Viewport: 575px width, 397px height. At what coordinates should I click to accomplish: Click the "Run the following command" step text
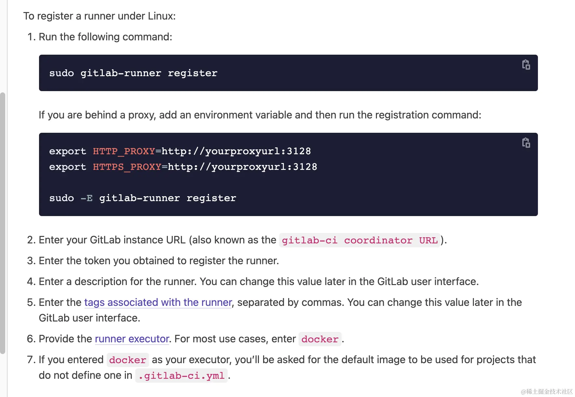click(105, 37)
